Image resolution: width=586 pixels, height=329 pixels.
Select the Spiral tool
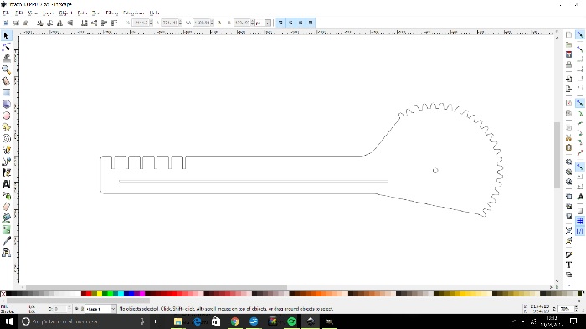(6, 138)
